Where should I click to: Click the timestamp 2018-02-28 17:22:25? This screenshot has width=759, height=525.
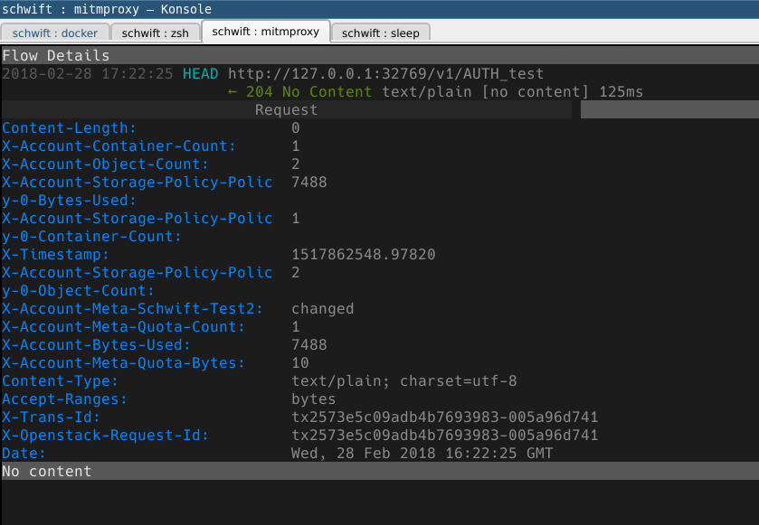tap(88, 74)
